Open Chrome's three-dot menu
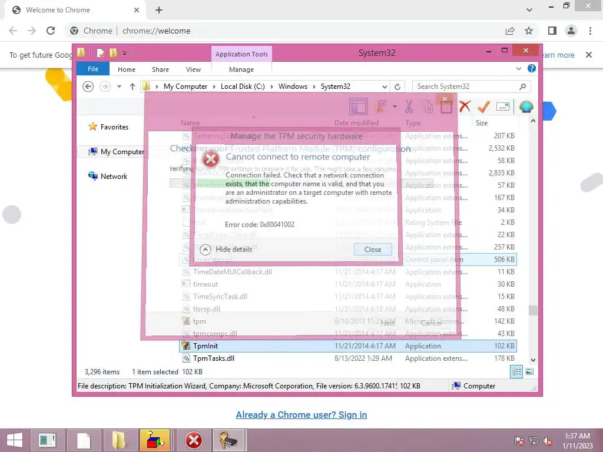 pyautogui.click(x=590, y=31)
